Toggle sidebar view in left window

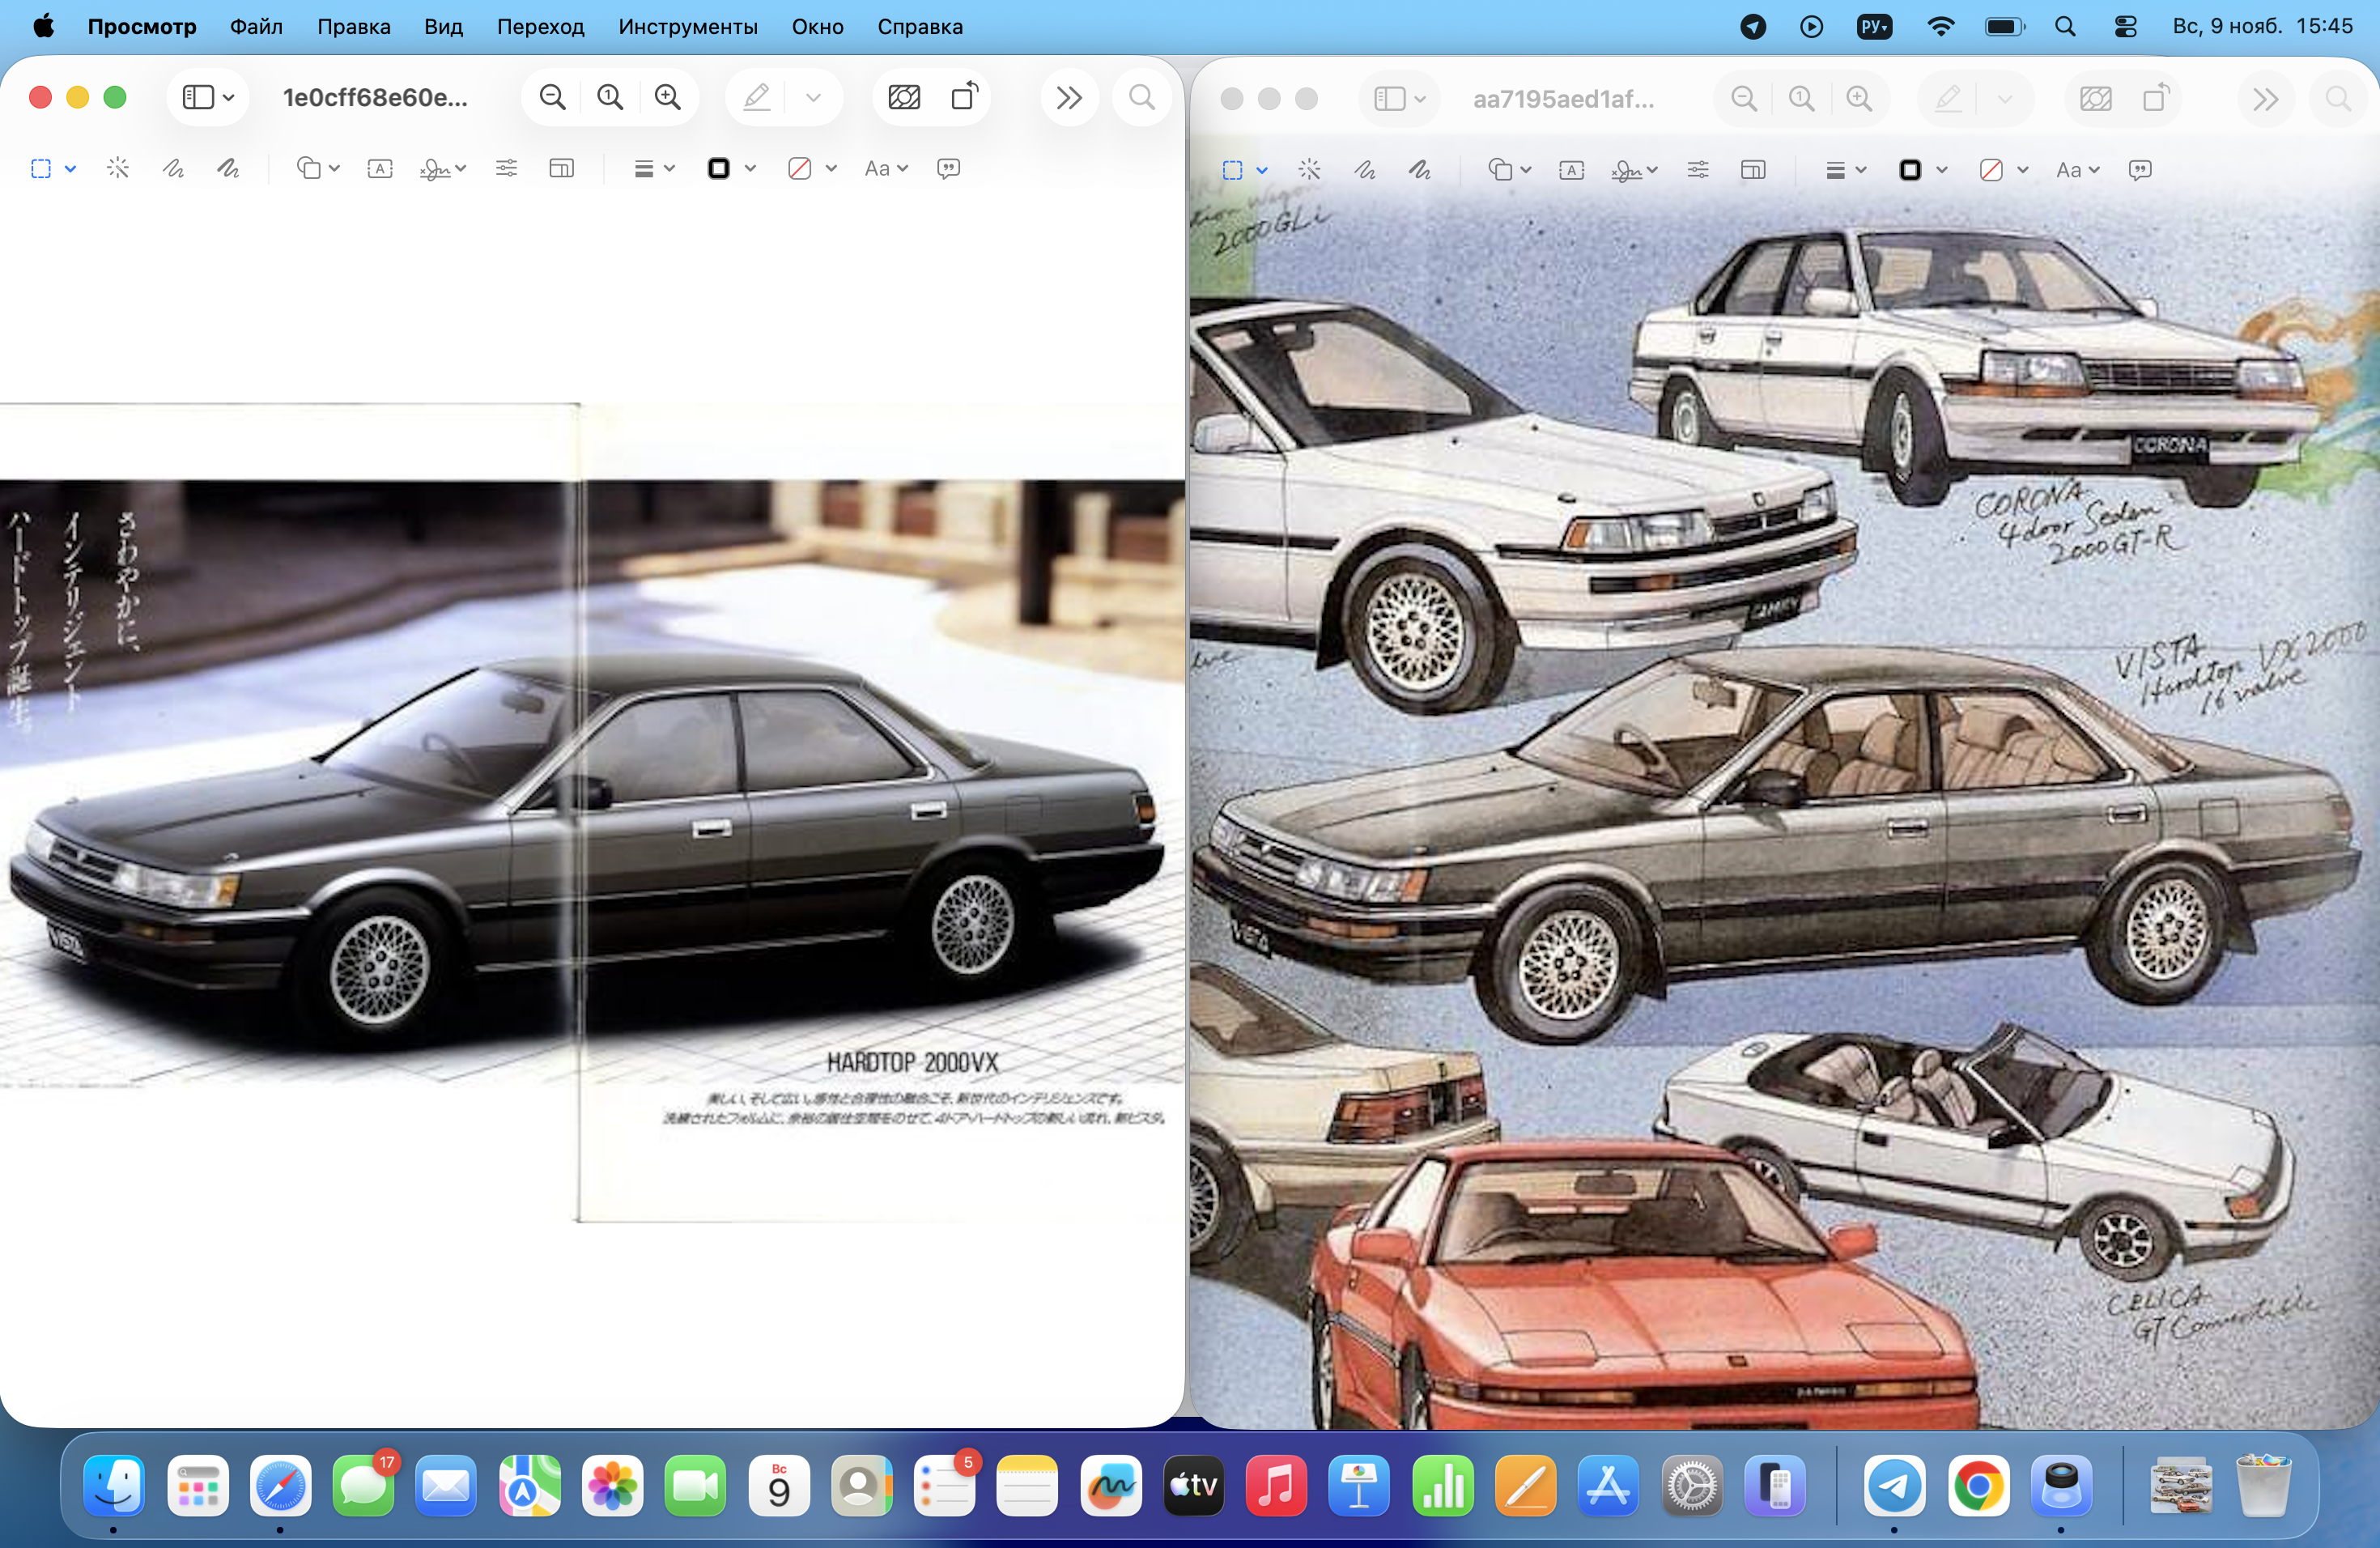tap(198, 97)
